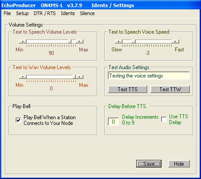201x179 pixels.
Task: Click right arrow of Text to Speech Volume slider
Action: tap(79, 41)
